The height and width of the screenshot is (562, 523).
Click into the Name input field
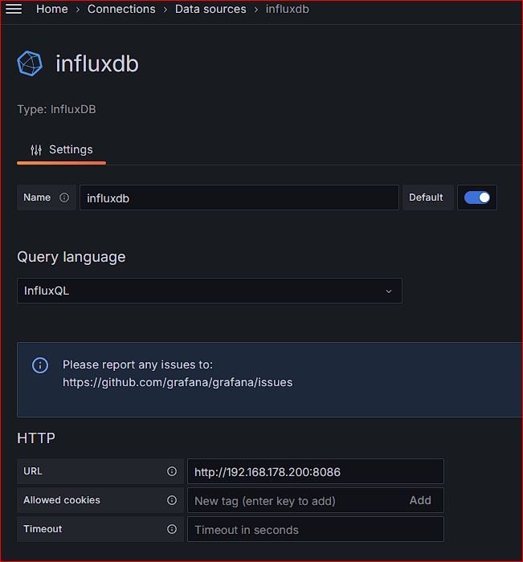point(239,198)
